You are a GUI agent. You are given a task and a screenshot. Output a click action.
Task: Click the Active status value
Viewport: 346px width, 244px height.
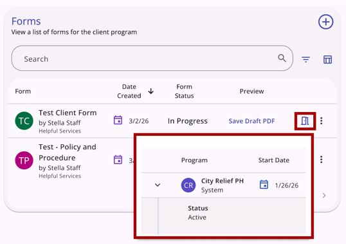click(x=197, y=218)
